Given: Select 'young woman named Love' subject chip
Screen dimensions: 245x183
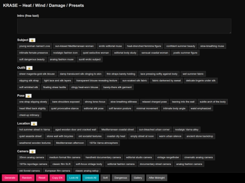Looking at the screenshot, I should coord(34,46).
